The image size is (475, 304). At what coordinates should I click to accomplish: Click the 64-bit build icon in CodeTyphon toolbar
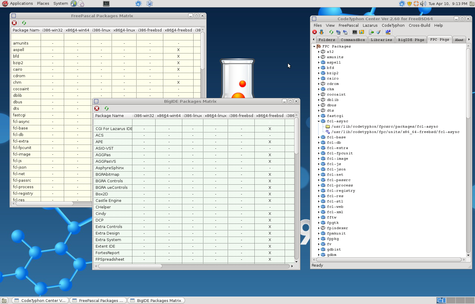(388, 32)
